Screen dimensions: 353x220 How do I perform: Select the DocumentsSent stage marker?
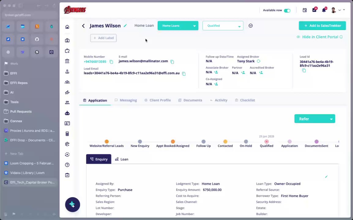[x=317, y=141]
